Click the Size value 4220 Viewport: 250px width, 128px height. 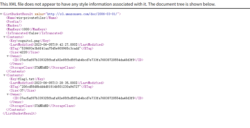(x=24, y=52)
